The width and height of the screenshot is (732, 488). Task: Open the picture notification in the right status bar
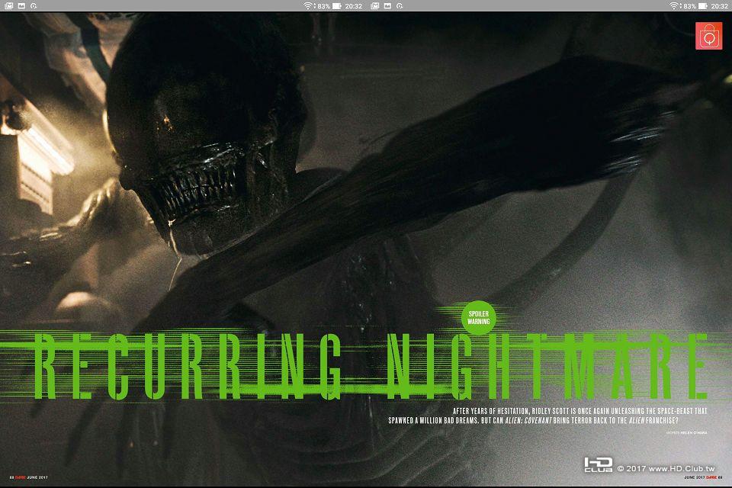coord(387,5)
